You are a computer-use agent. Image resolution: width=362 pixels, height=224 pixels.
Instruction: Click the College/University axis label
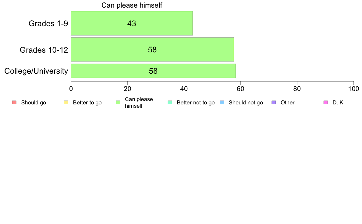(x=36, y=71)
